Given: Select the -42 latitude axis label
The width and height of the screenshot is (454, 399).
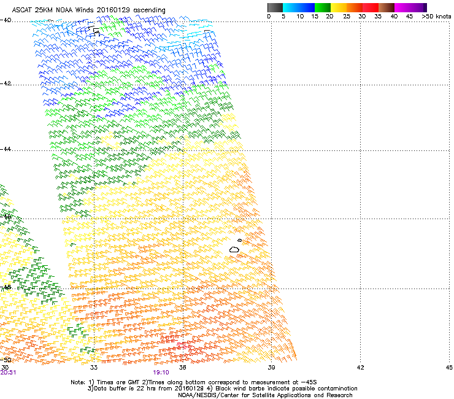Looking at the screenshot, I should click(6, 83).
